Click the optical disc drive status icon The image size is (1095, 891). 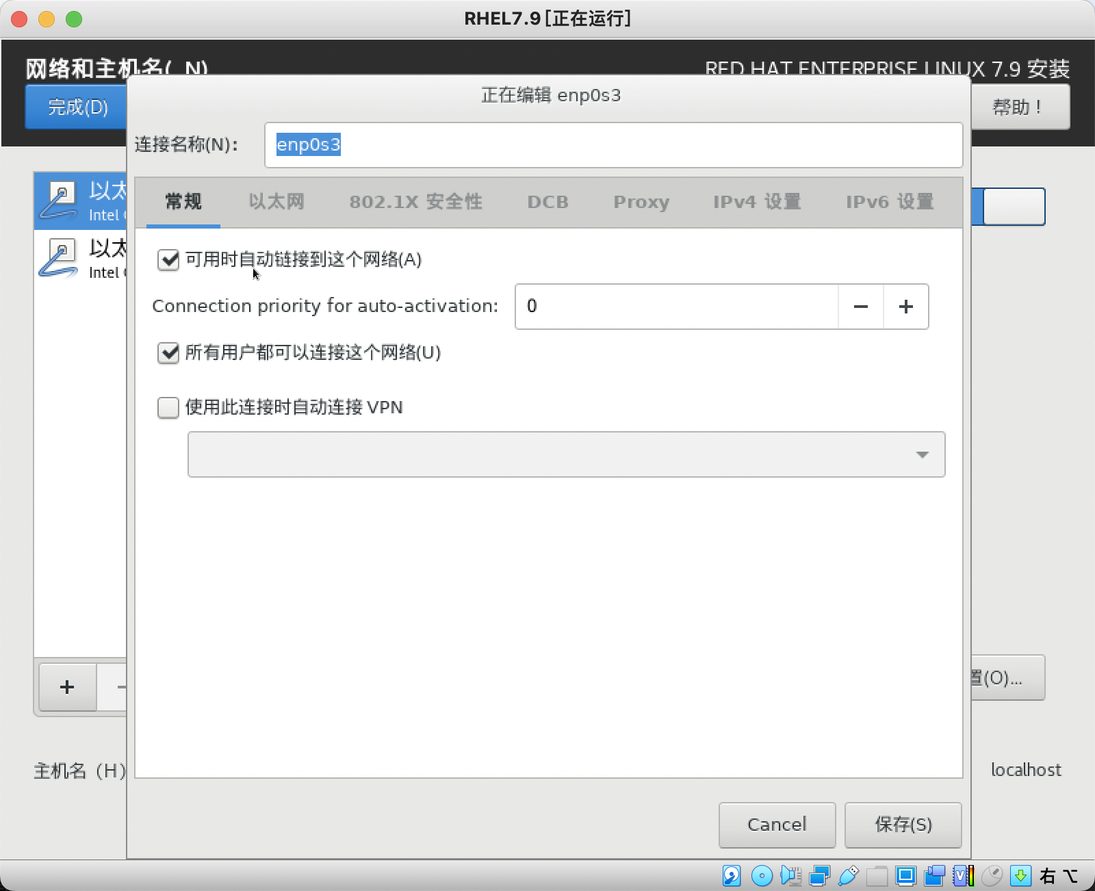(x=762, y=875)
